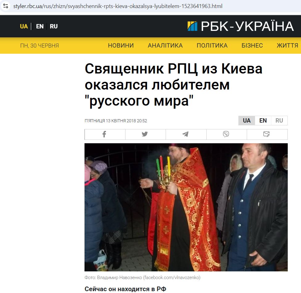Viewport: 301px width, 293px height.
Task: Open site info icon in address bar
Action: pyautogui.click(x=6, y=6)
